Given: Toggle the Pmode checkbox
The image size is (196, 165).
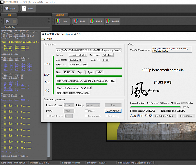Looking at the screenshot, I should point(86,111).
